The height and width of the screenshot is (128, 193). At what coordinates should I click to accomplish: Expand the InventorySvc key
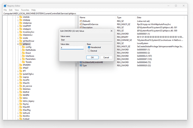point(17,32)
